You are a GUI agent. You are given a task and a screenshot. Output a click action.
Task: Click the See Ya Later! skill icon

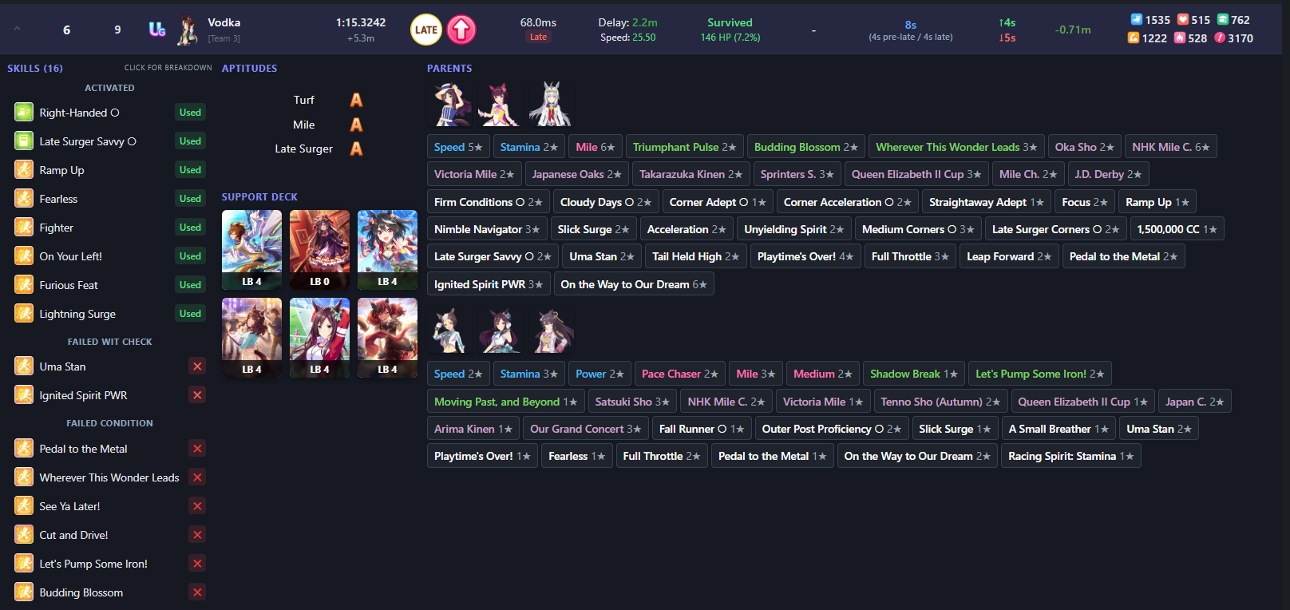click(x=24, y=506)
